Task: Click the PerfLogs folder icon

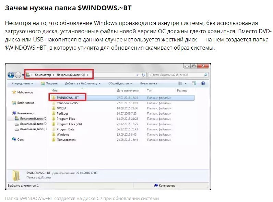Action: tap(54, 114)
